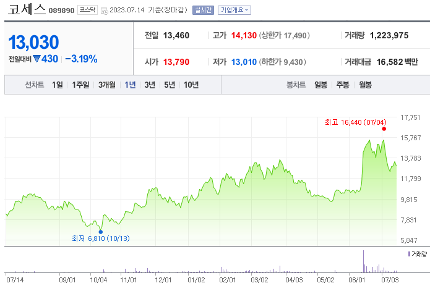
Task: Open the 기업개요 dropdown
Action: coord(234,10)
